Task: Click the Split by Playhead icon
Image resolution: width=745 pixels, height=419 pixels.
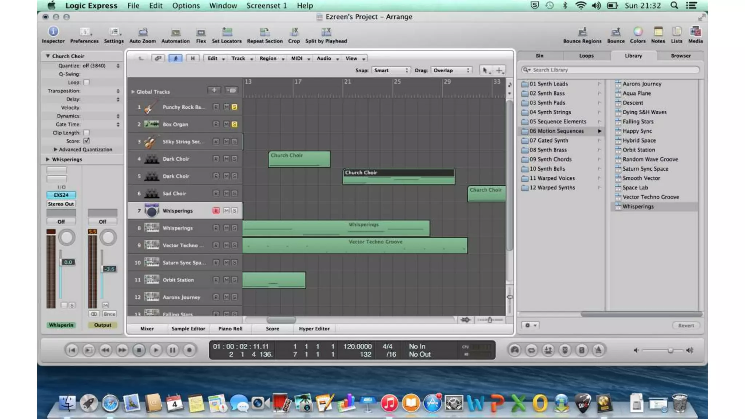Action: [326, 32]
